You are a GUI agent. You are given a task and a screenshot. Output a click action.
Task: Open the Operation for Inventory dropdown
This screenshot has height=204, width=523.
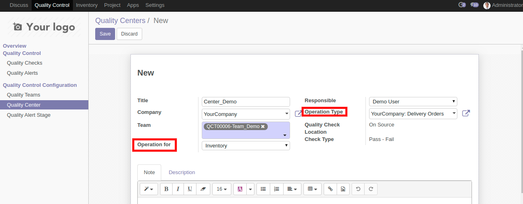pyautogui.click(x=246, y=145)
